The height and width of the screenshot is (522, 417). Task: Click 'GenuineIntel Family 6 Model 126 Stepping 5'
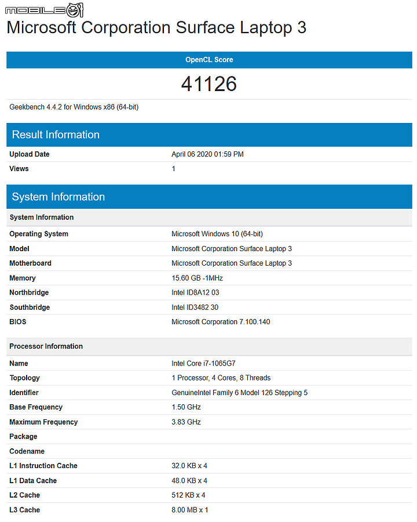[x=239, y=393]
